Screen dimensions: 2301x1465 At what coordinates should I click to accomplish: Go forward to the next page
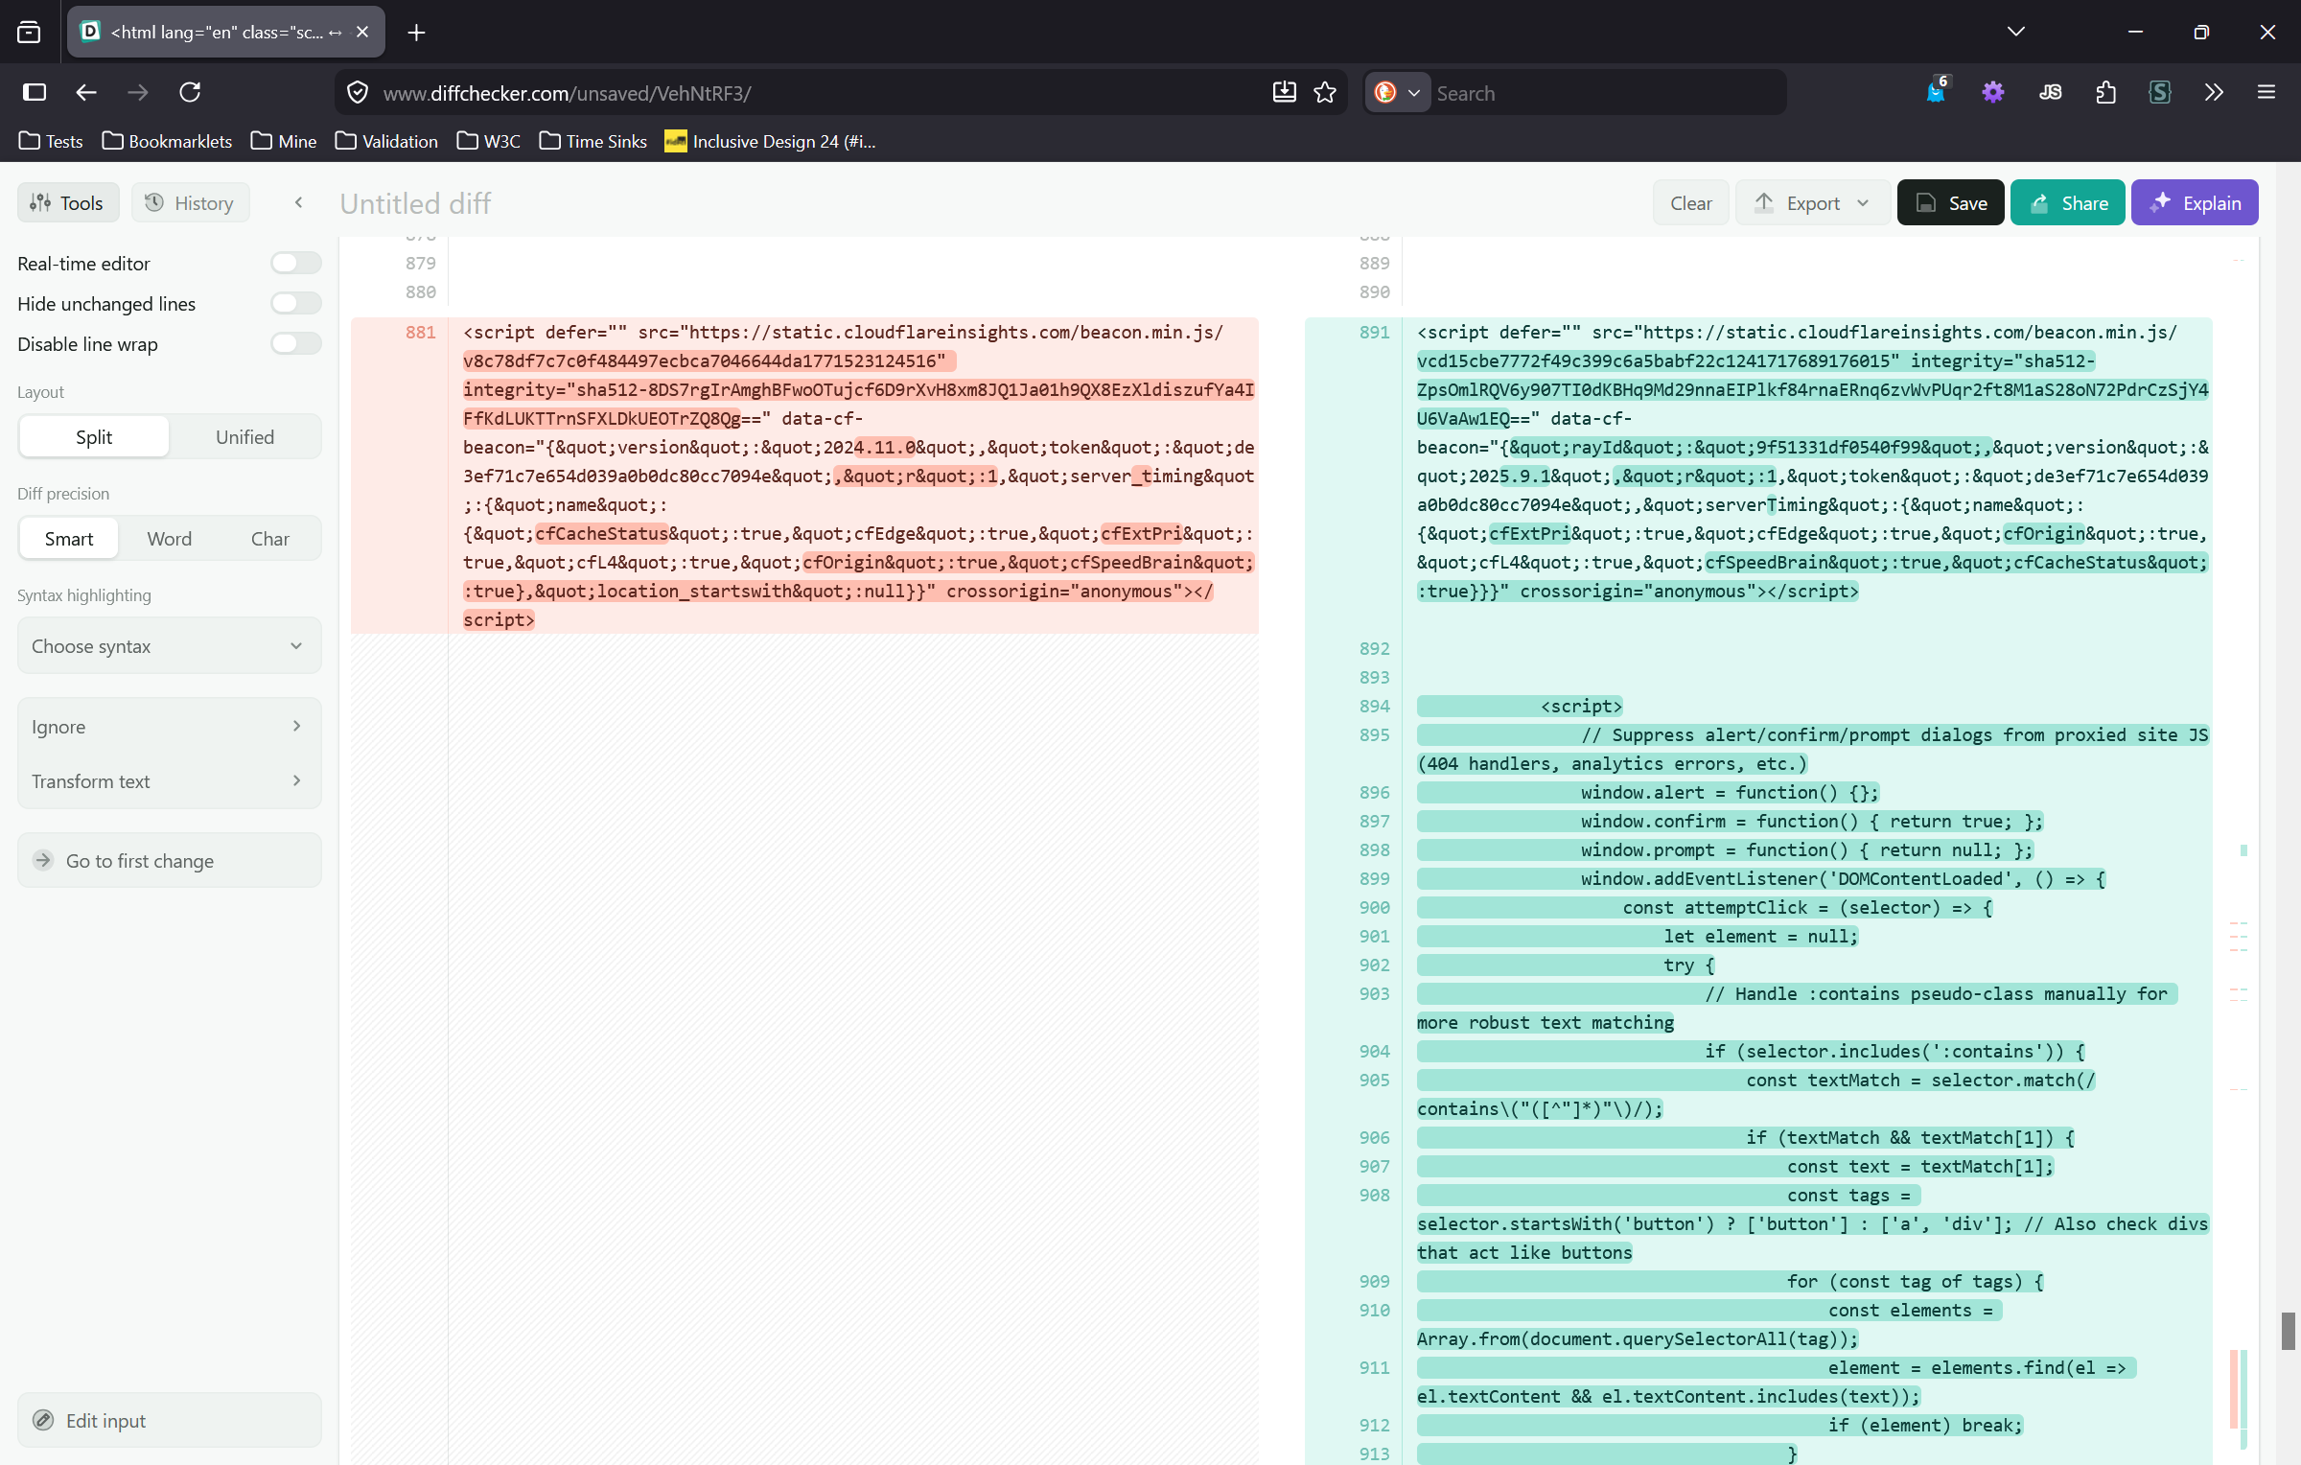pos(138,92)
